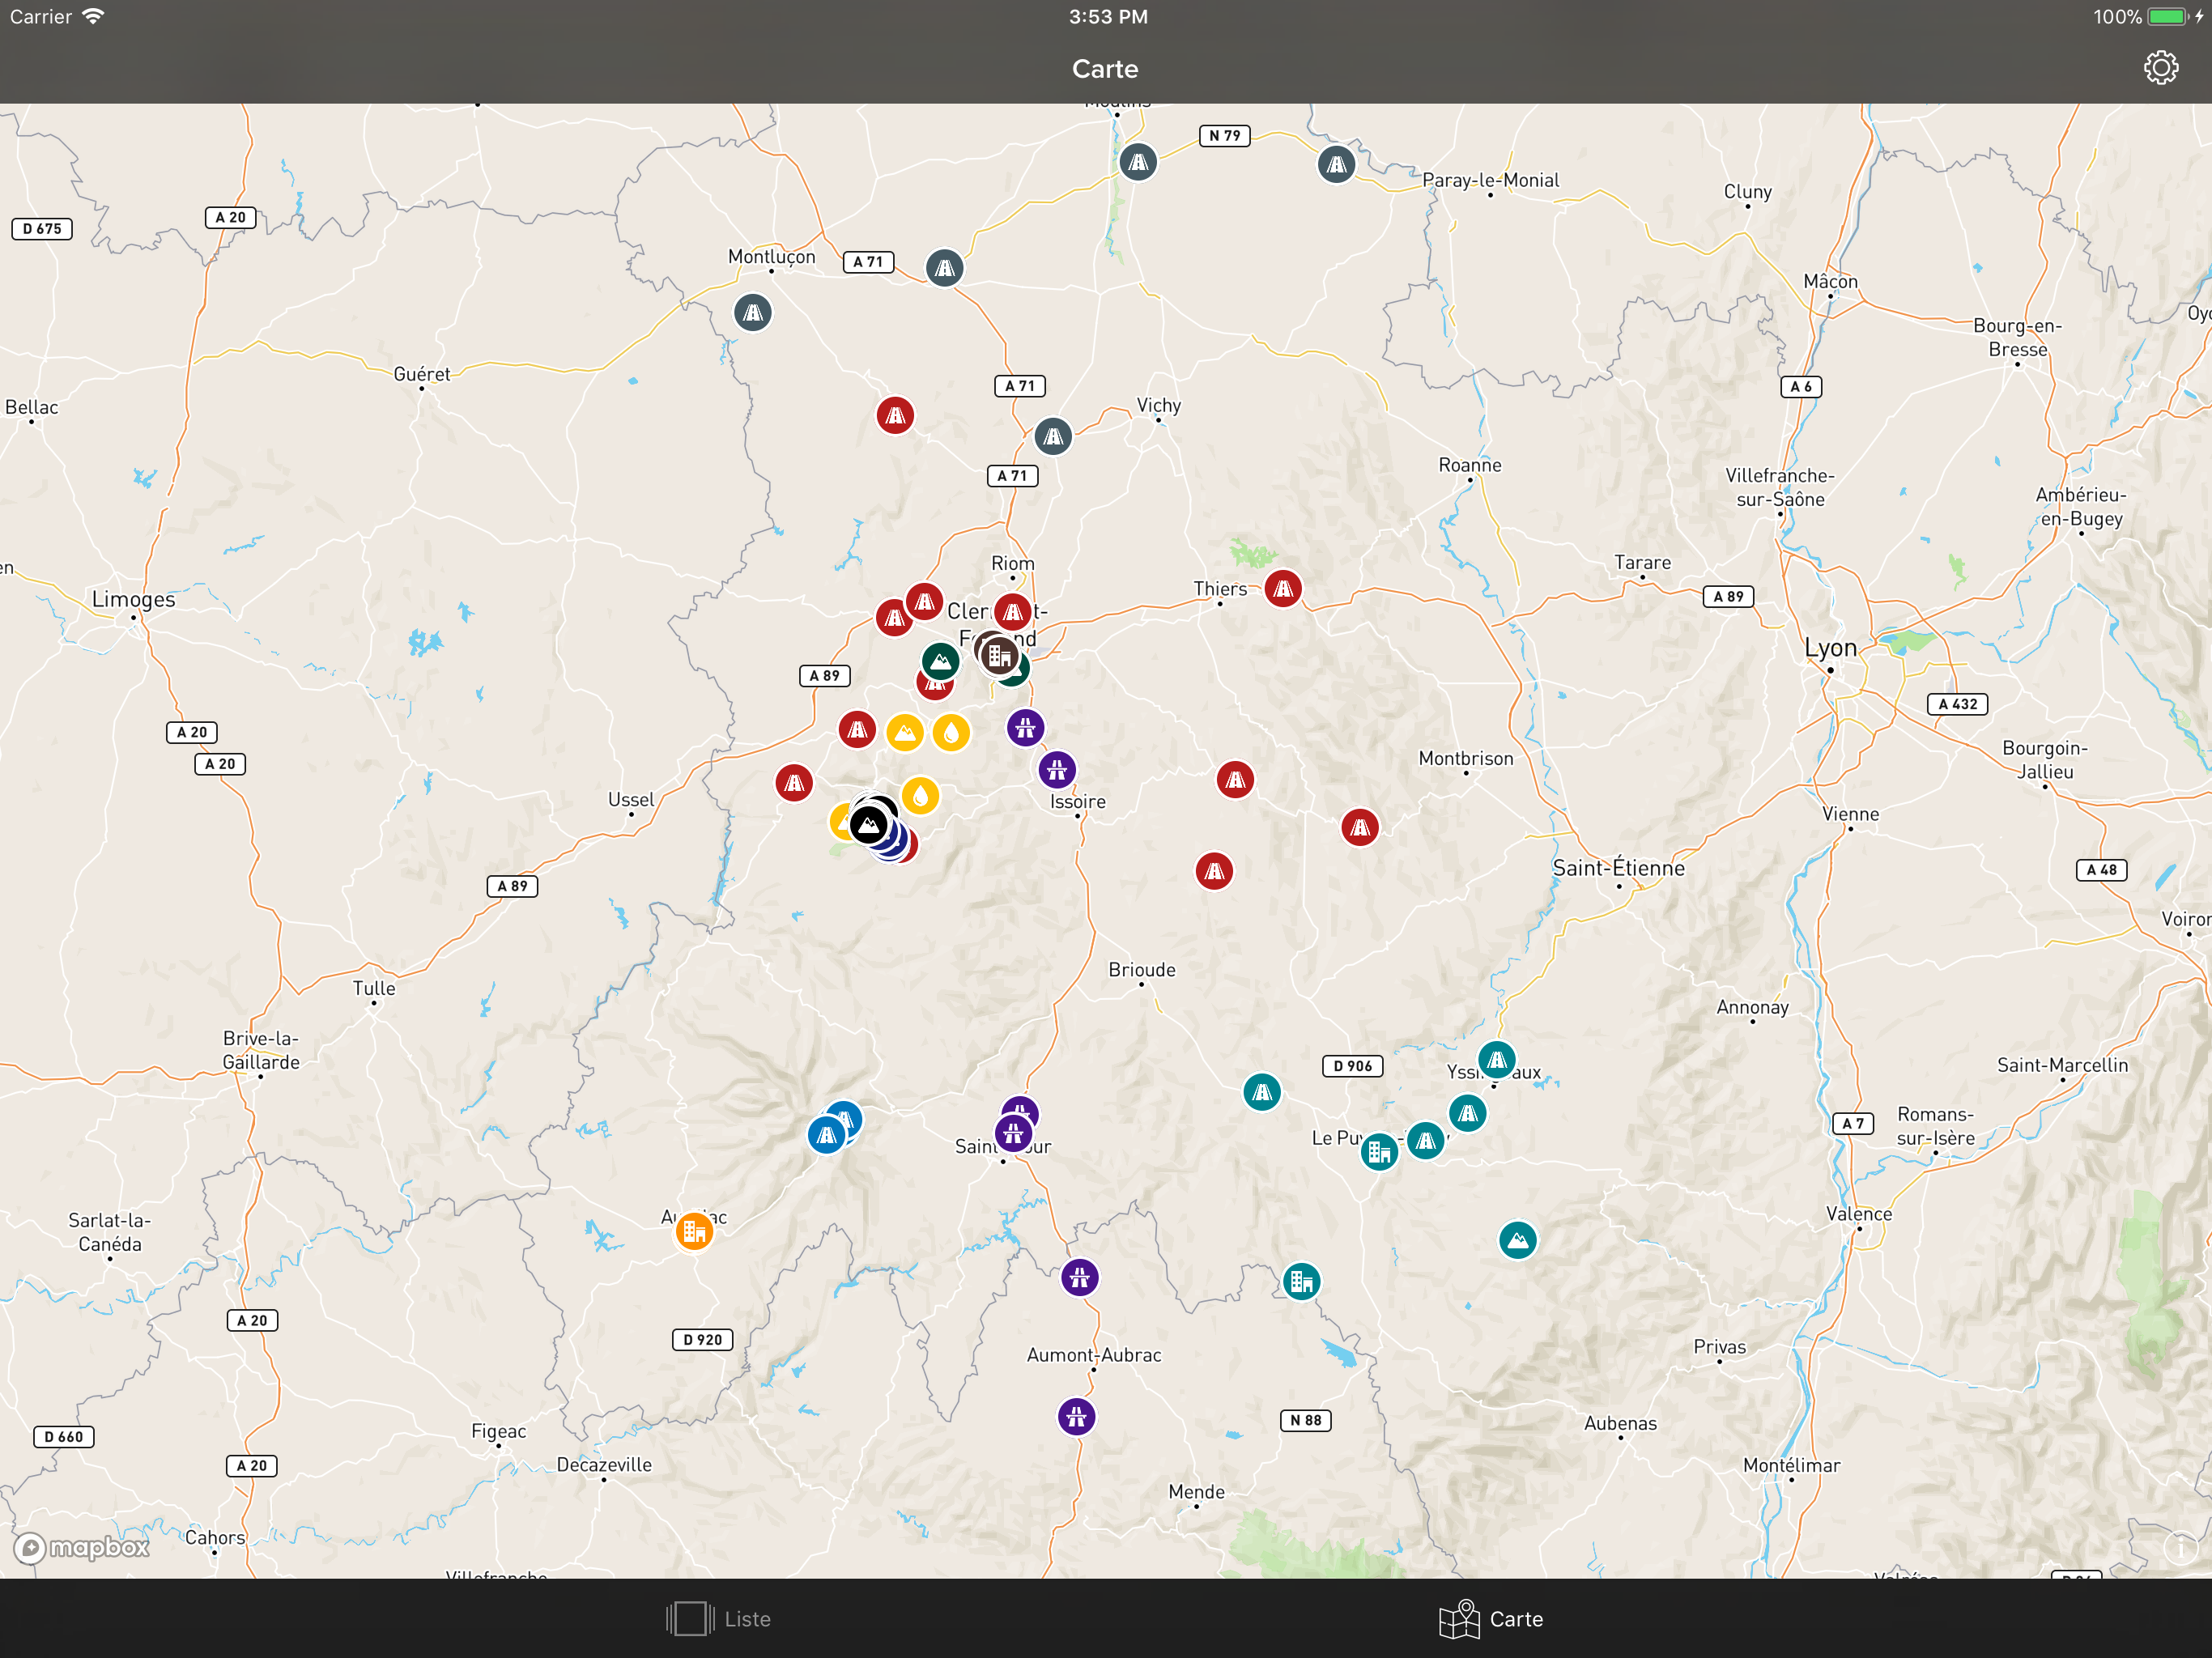The height and width of the screenshot is (1658, 2212).
Task: Tap the grey road marker near Montluçon
Action: tap(753, 313)
